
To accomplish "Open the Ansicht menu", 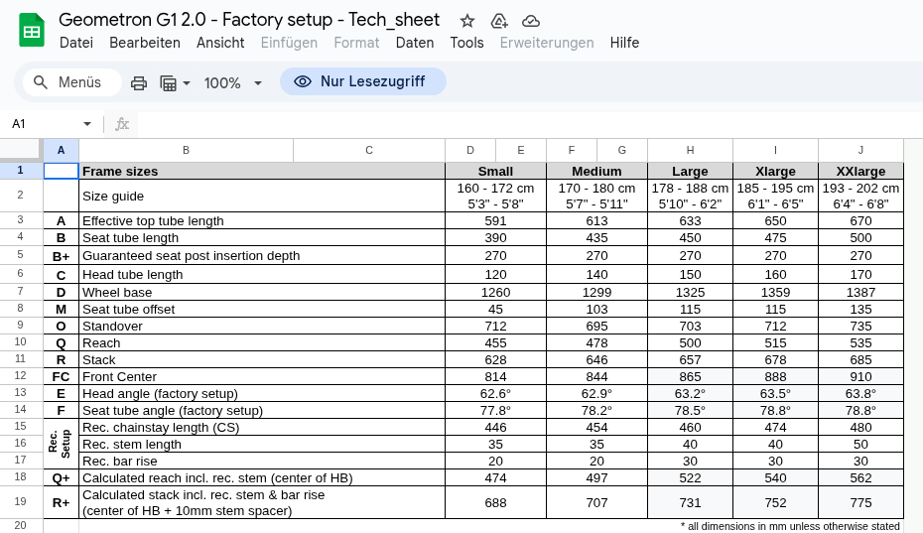I will (x=220, y=43).
